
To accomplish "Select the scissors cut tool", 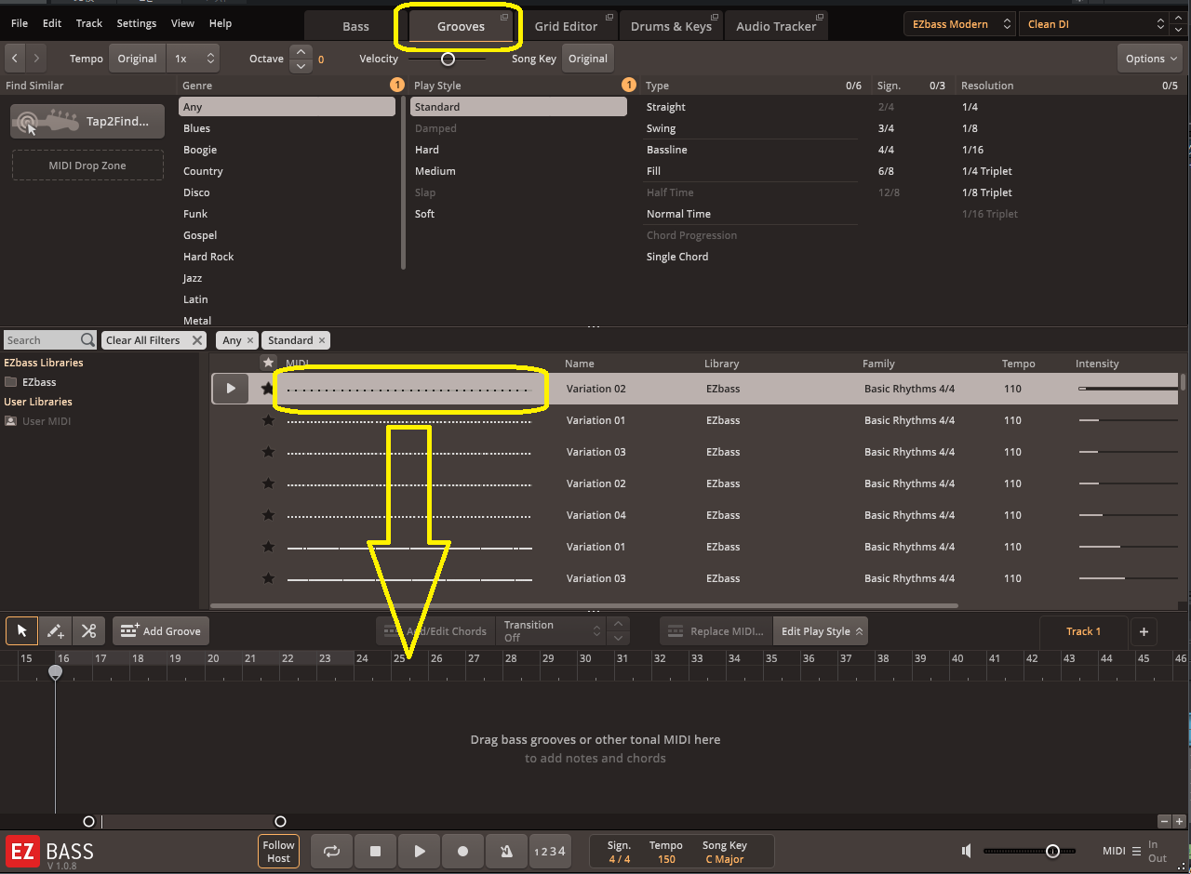I will [x=88, y=631].
